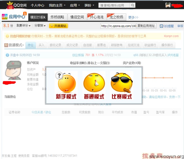Click the yellow warning icon beside 控盘网模拟炒股
The height and width of the screenshot is (159, 184).
pyautogui.click(x=7, y=36)
